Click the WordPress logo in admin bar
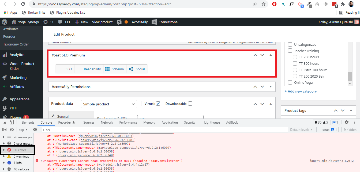This screenshot has width=360, height=172. pos(5,22)
